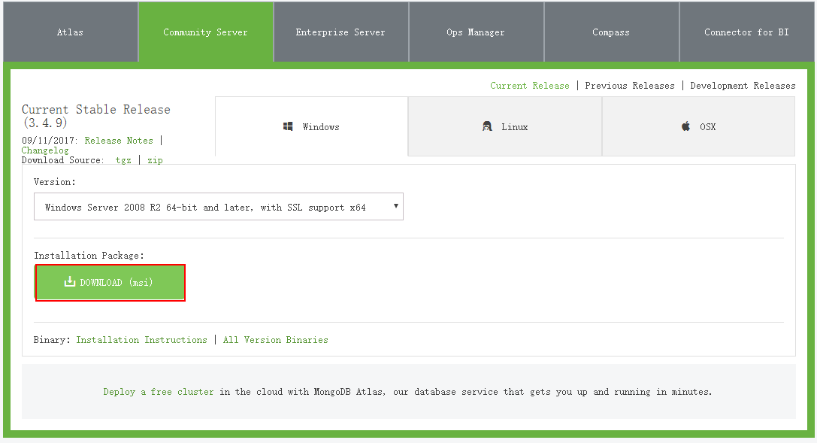The height and width of the screenshot is (443, 817).
Task: Click the Binary: label
Action: pos(52,340)
